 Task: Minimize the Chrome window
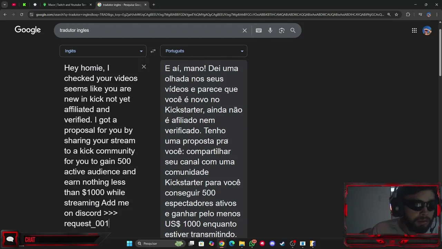pos(415,4)
